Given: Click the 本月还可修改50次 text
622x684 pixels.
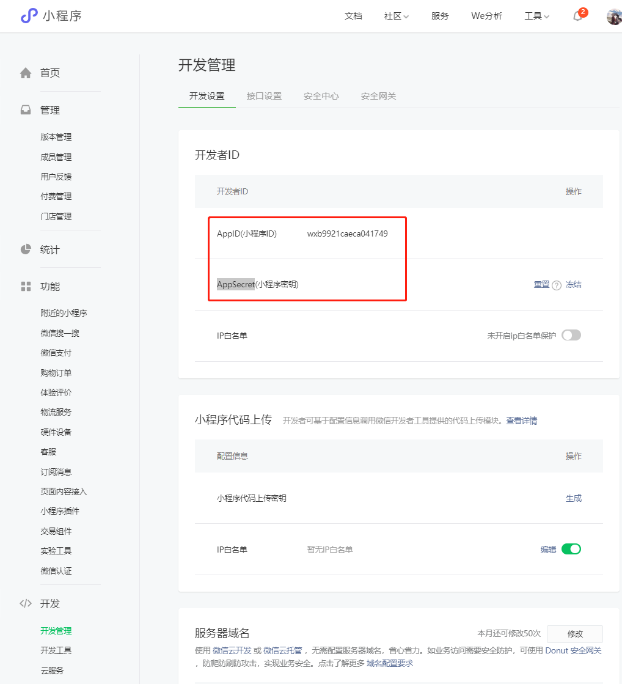Looking at the screenshot, I should (x=509, y=633).
